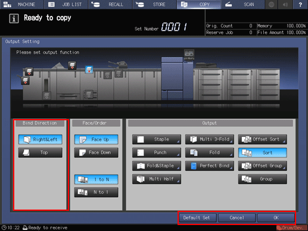Switch to the JOB LIST tab
The height and width of the screenshot is (231, 308).
66,4
